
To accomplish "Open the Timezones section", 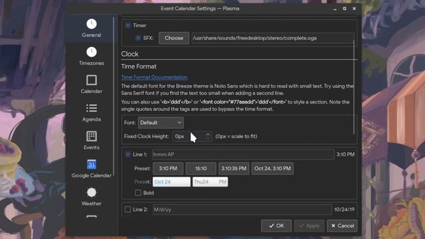I will click(x=92, y=56).
